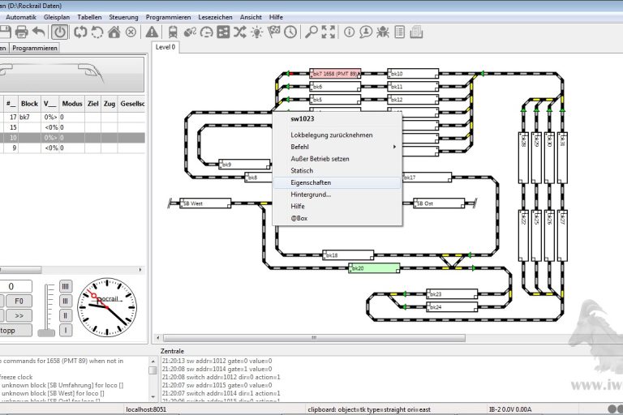The image size is (623, 415).
Task: Click the clock icon in toolbar
Action: click(x=290, y=32)
